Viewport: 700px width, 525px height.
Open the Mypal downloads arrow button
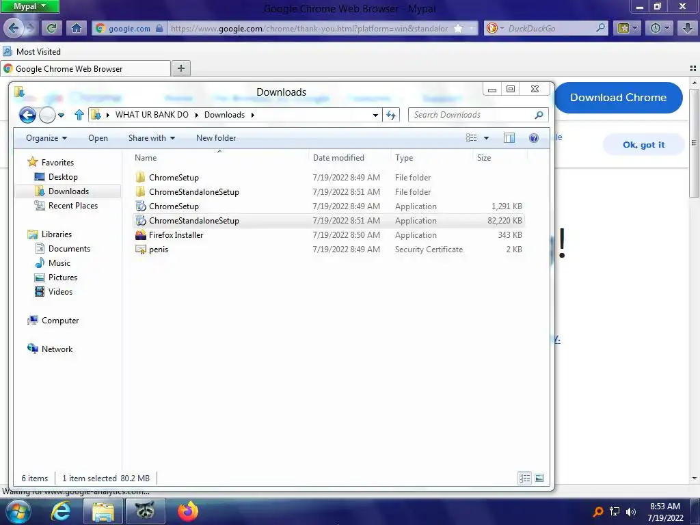click(688, 28)
